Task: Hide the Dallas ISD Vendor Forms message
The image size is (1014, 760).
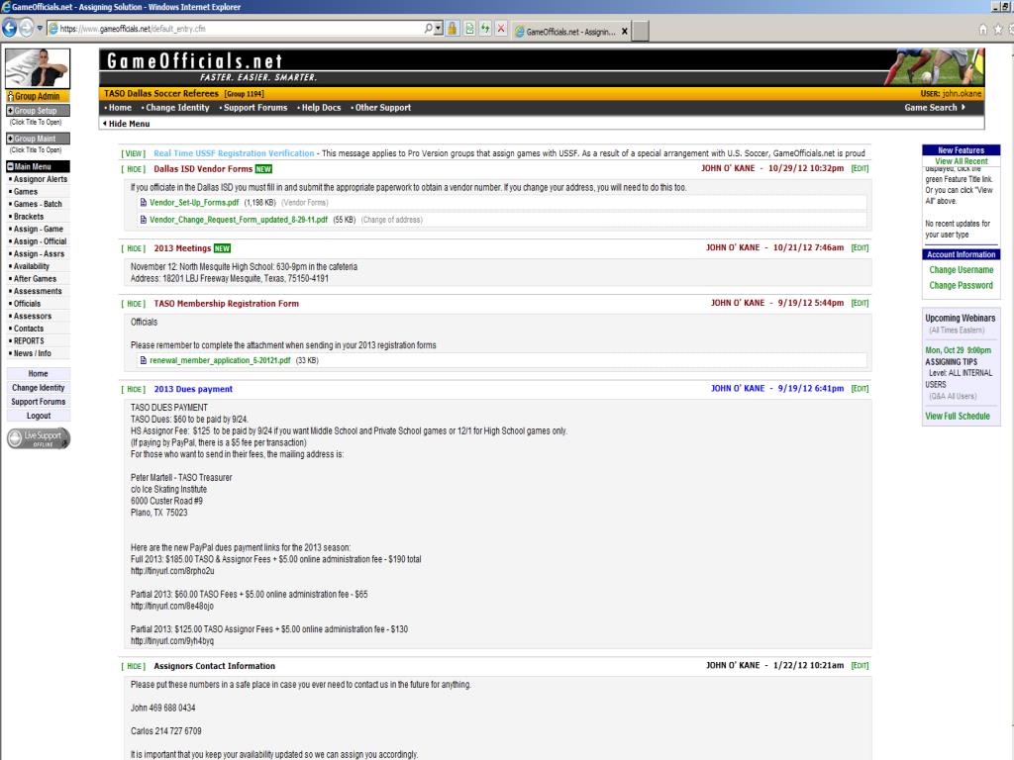Action: pos(134,169)
